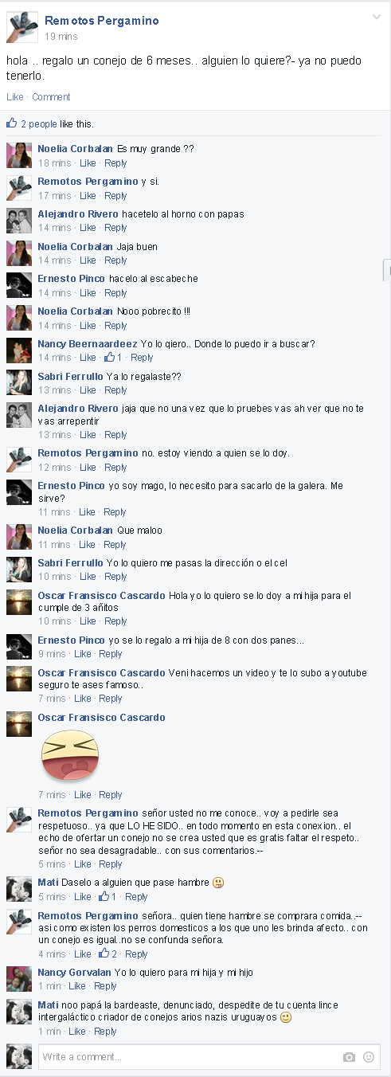Like Alejandro Rivero's 'hacetelo al horno' comment
This screenshot has width=391, height=1077.
88,228
